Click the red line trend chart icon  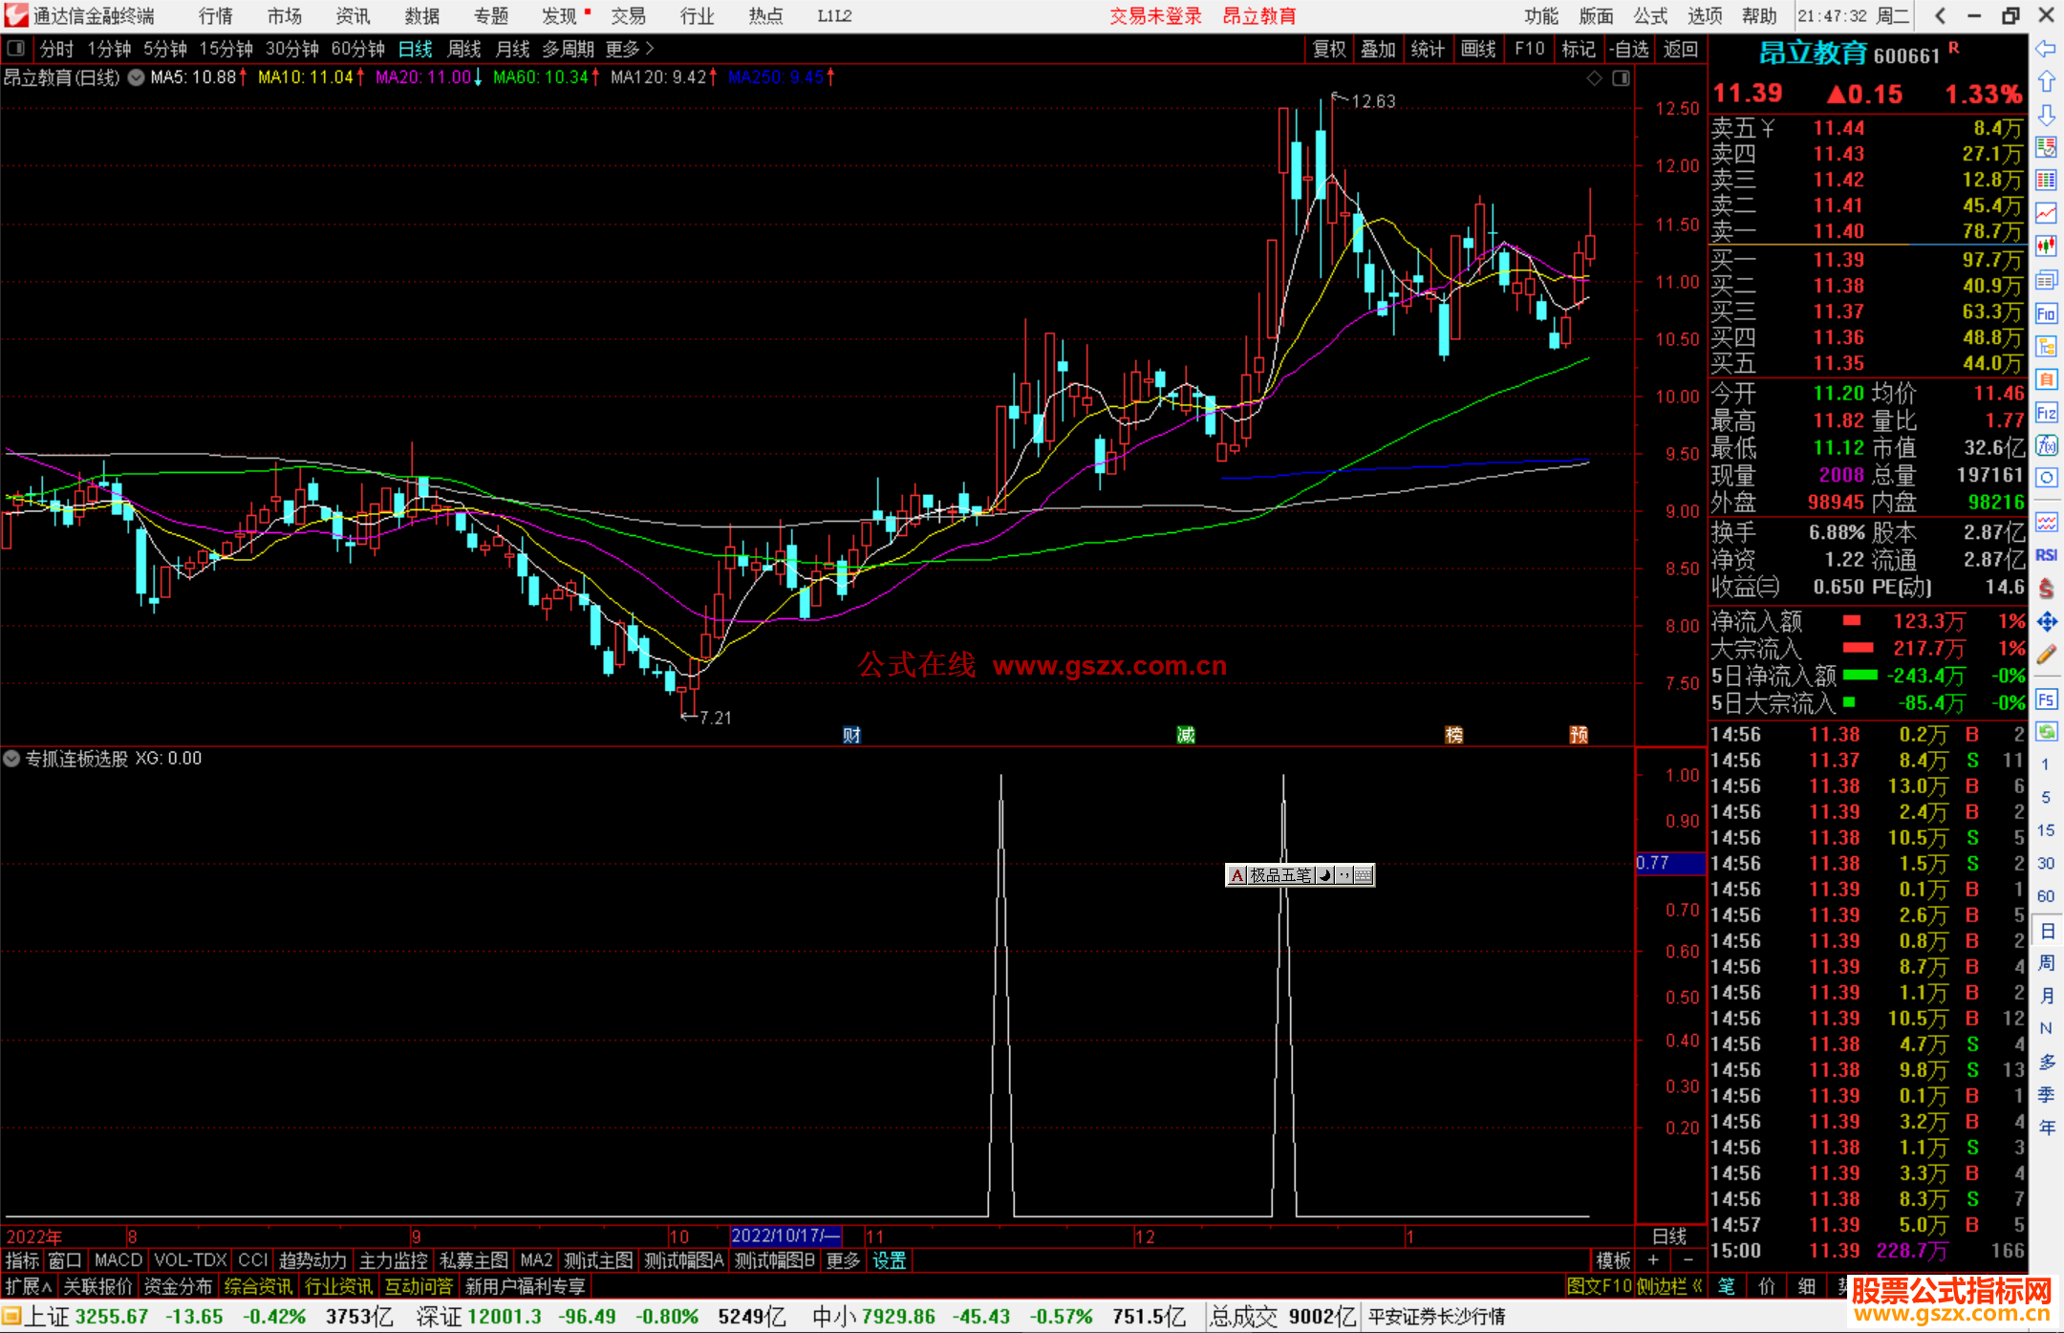point(2046,213)
